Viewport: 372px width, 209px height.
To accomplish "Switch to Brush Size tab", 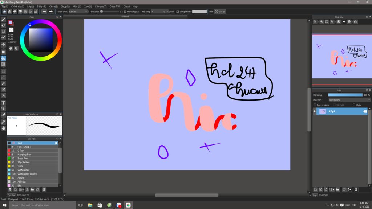I will pos(323,195).
